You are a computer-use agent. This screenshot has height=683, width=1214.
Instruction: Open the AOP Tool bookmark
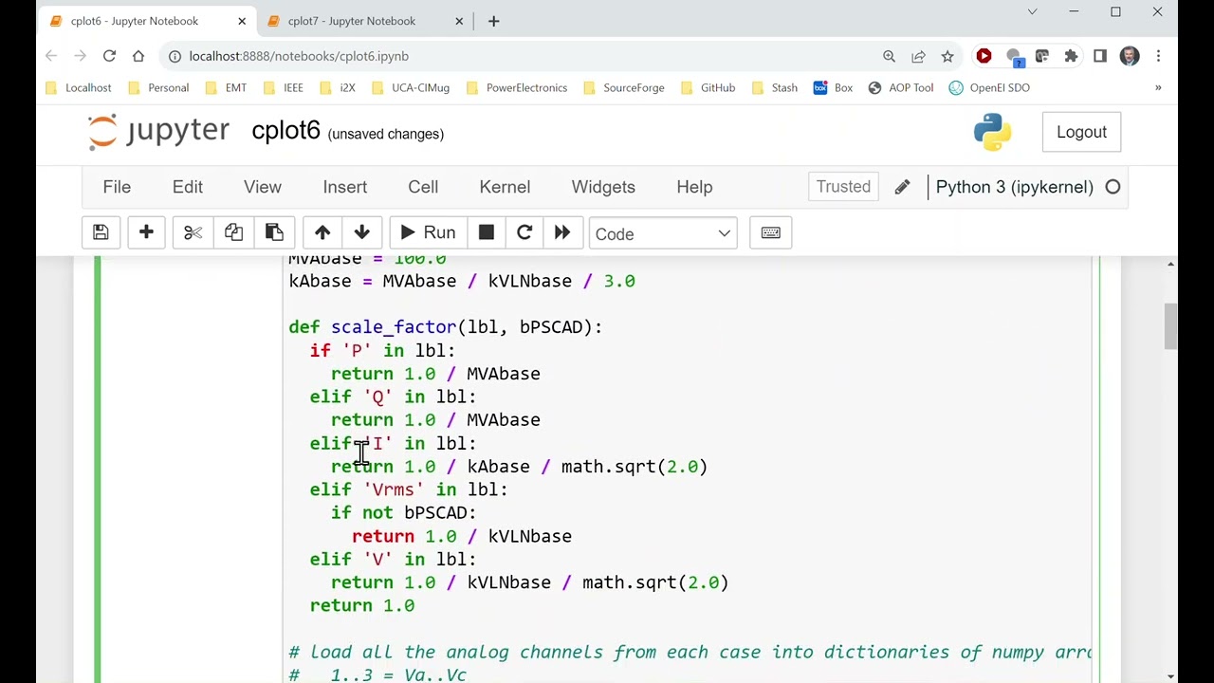tap(900, 87)
